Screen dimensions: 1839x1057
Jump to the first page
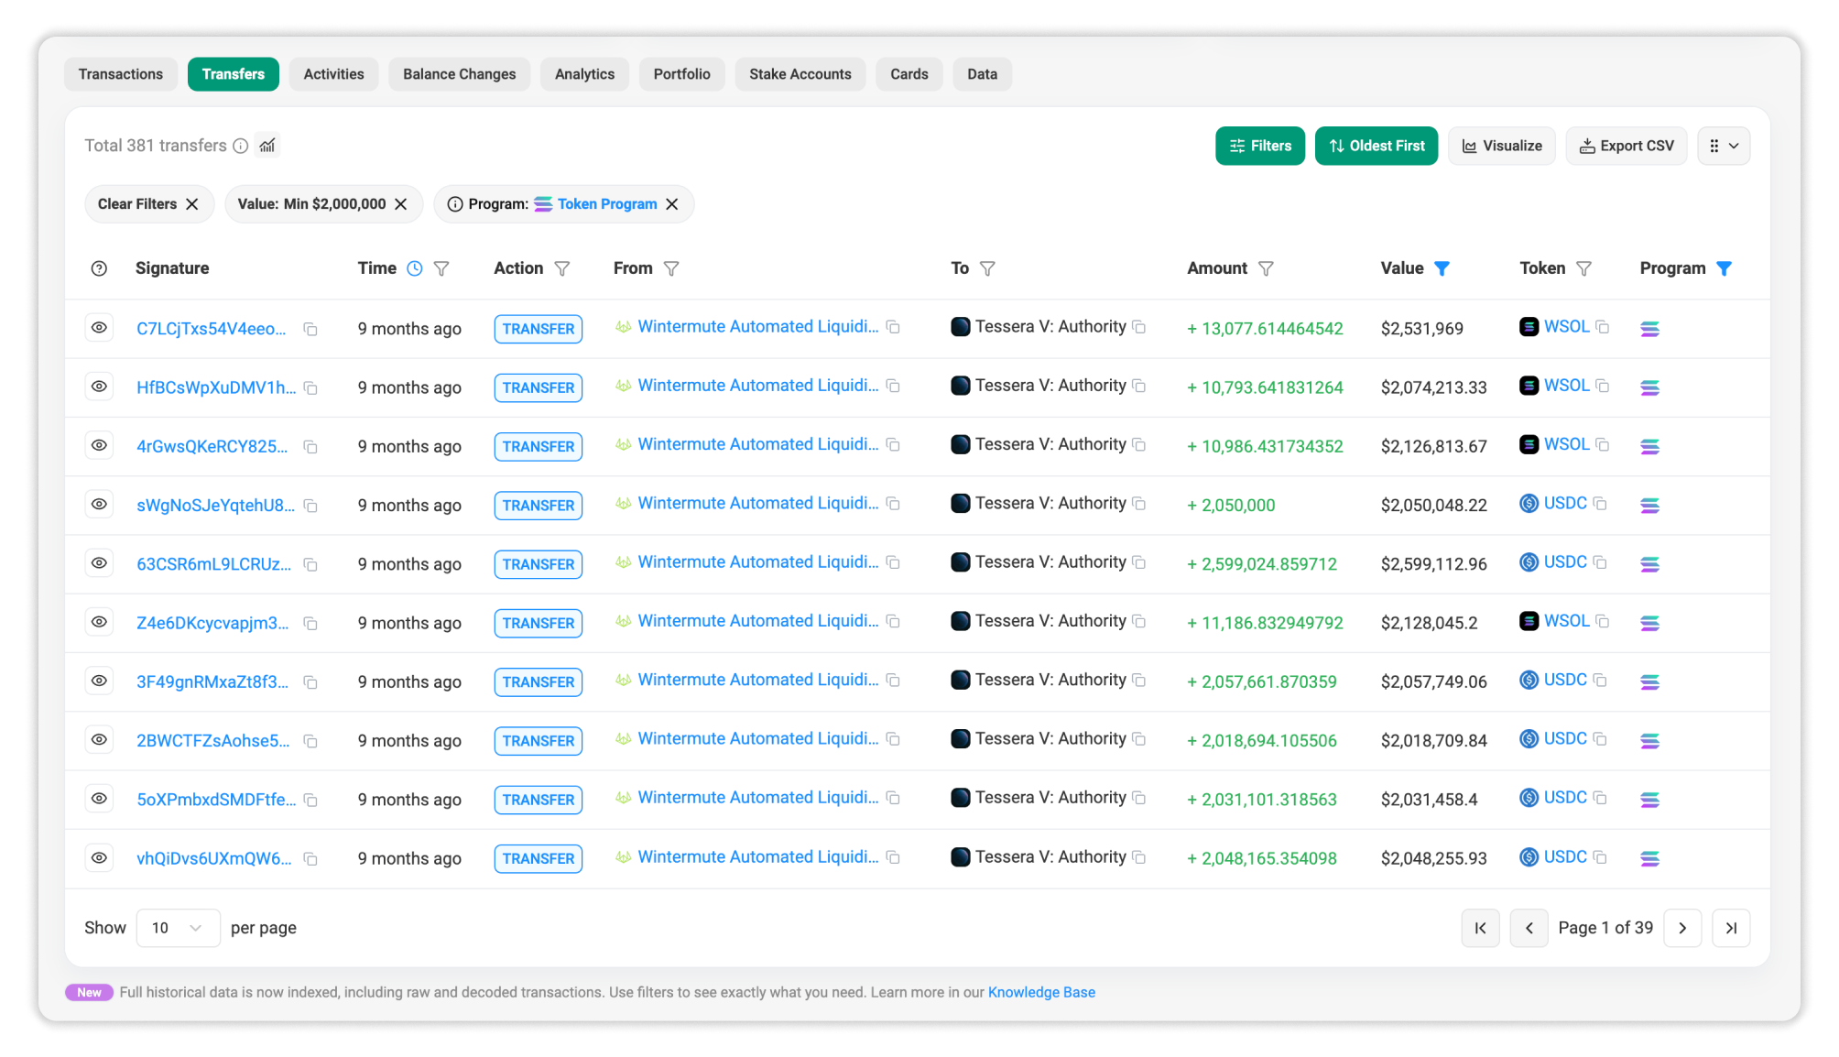[x=1480, y=928]
